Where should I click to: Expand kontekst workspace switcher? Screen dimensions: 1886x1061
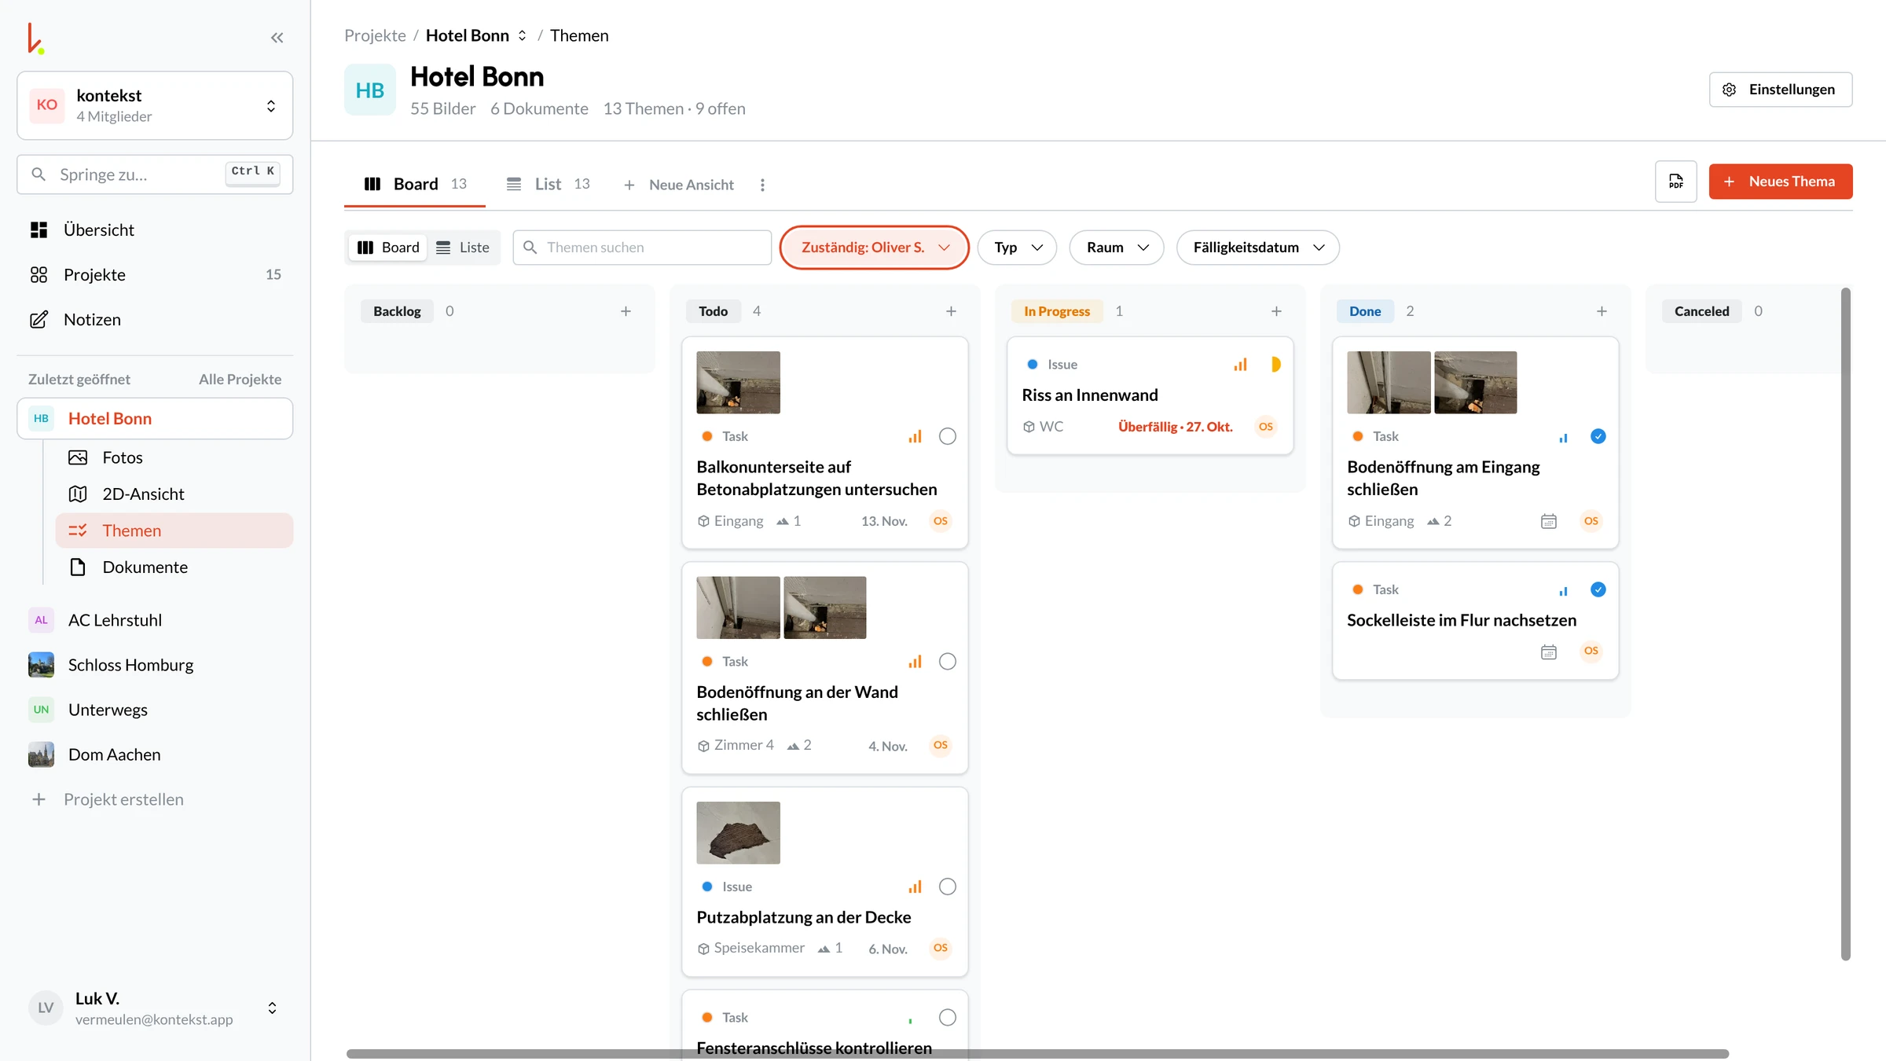[x=155, y=105]
